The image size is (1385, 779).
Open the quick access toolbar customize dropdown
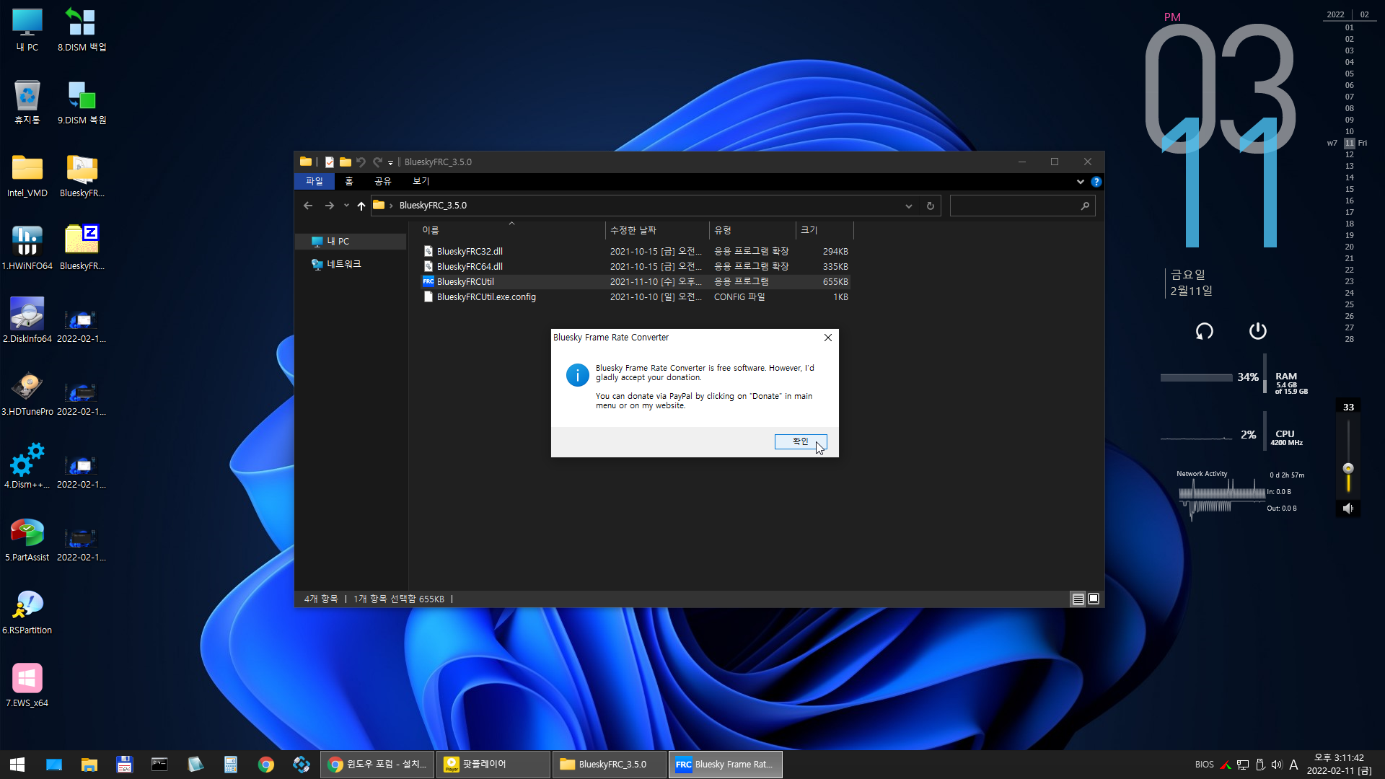[x=390, y=162]
